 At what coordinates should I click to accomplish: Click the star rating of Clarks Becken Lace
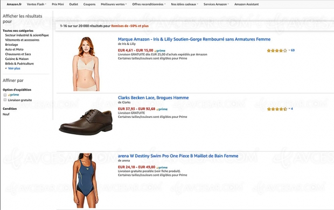(x=277, y=109)
